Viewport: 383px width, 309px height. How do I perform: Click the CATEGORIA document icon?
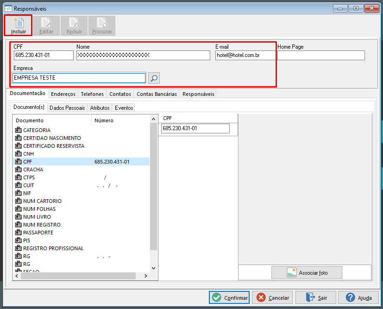19,130
